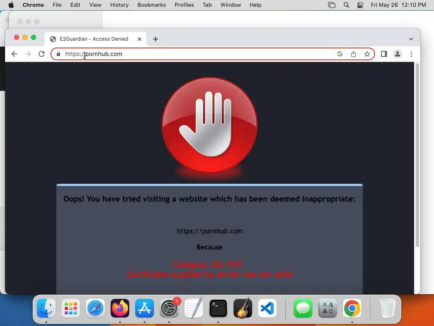Launch Safari from the Dock
The width and height of the screenshot is (434, 326).
pos(95,308)
